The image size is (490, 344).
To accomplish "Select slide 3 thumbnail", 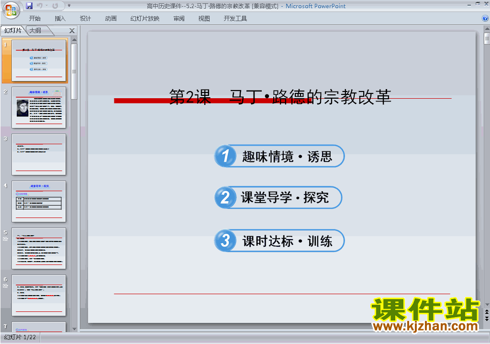I will point(39,155).
